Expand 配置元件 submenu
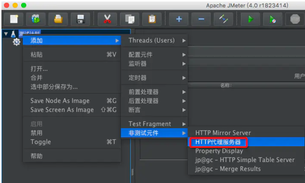 click(154, 55)
